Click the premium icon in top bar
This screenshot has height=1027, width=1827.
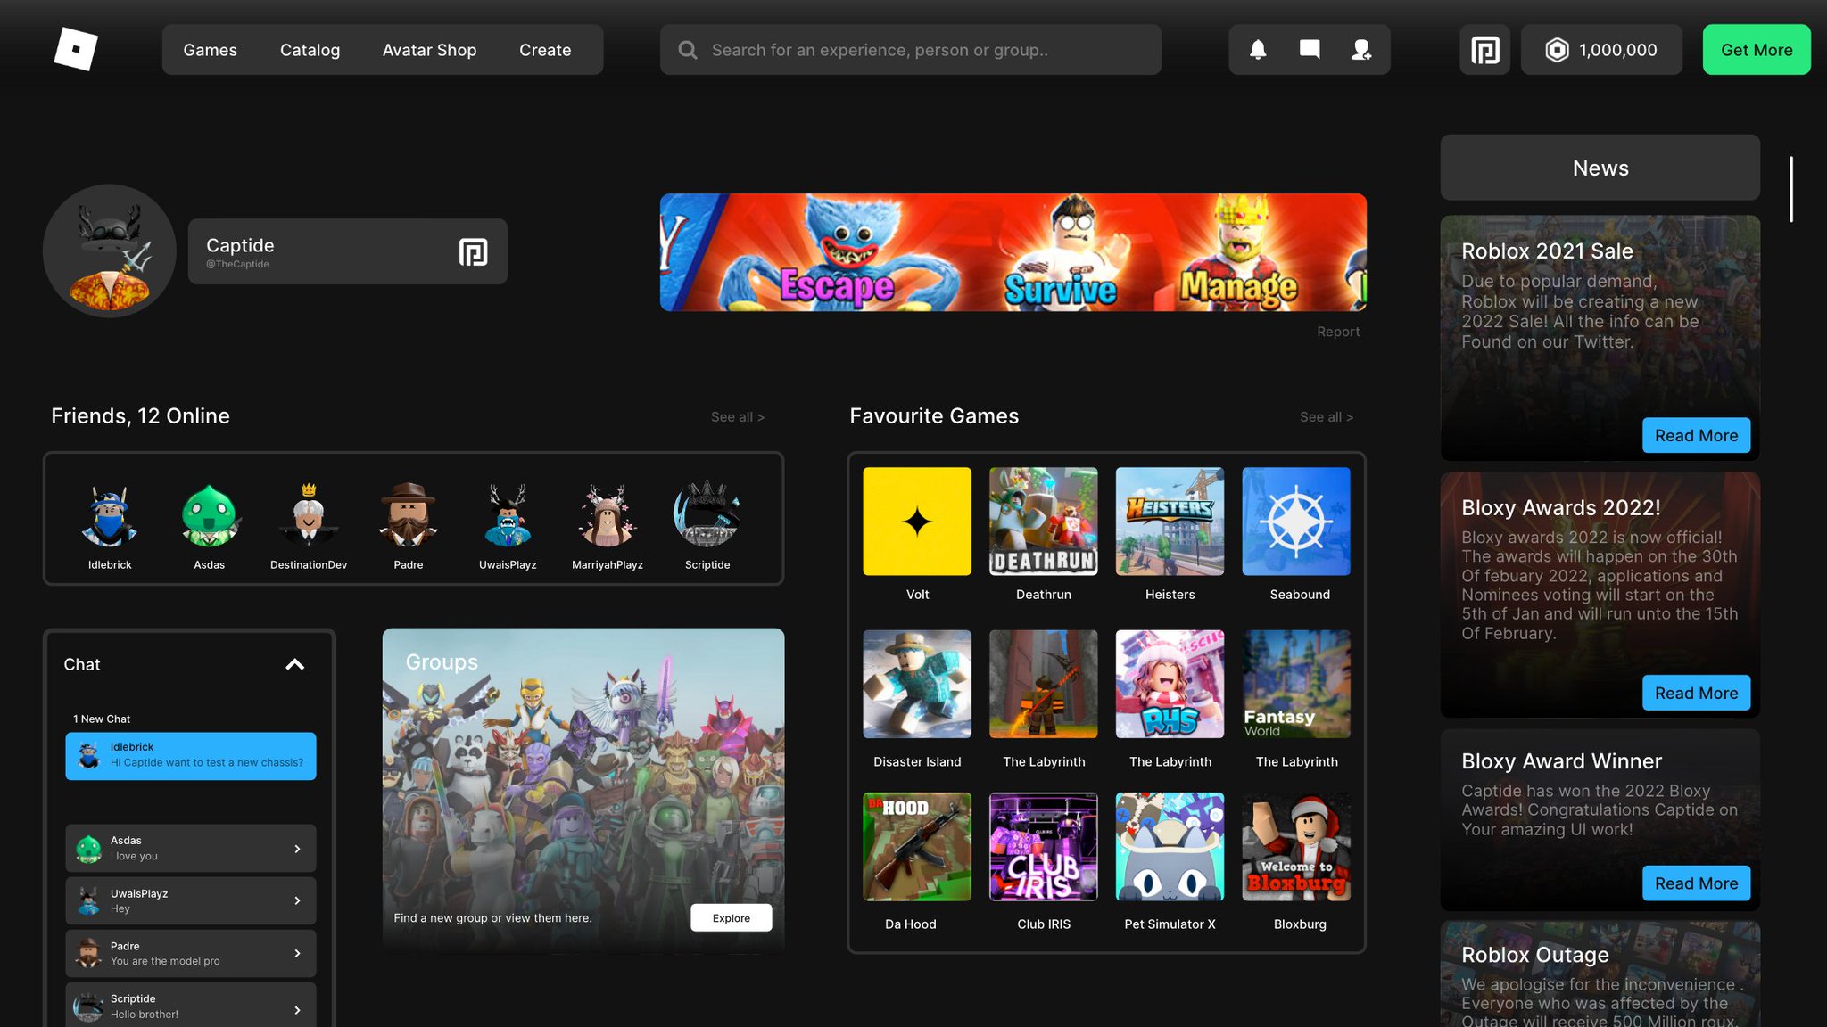click(x=1484, y=50)
